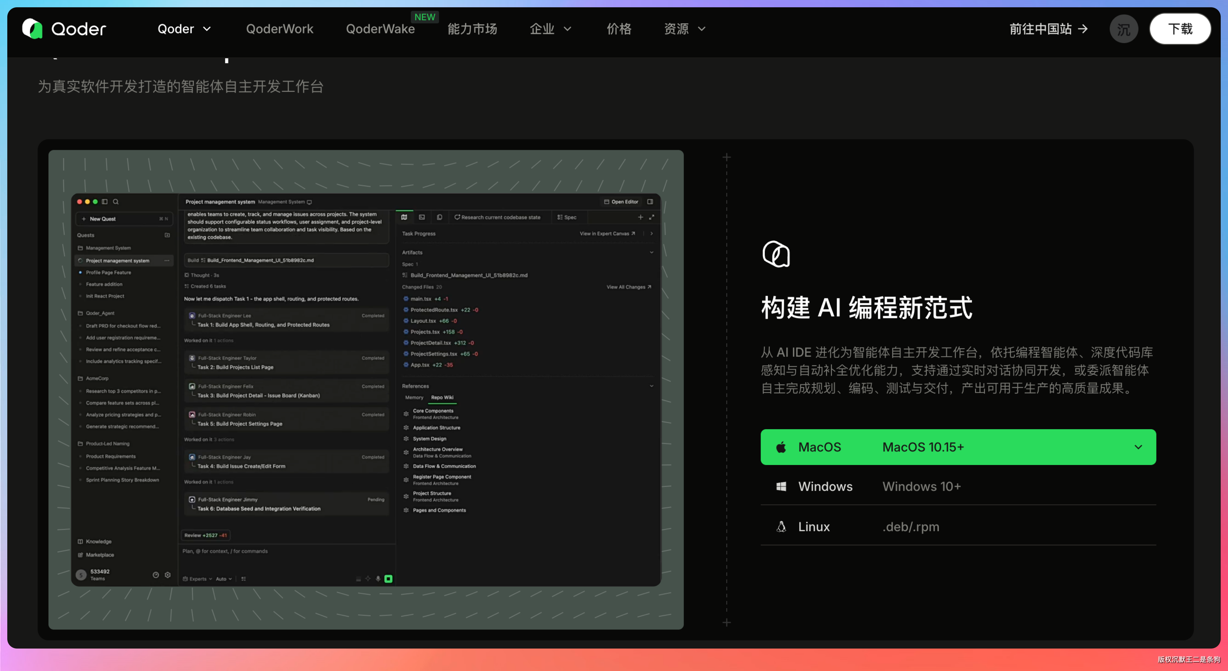Switch to Research current codebase state tab
The height and width of the screenshot is (671, 1228).
(x=497, y=217)
